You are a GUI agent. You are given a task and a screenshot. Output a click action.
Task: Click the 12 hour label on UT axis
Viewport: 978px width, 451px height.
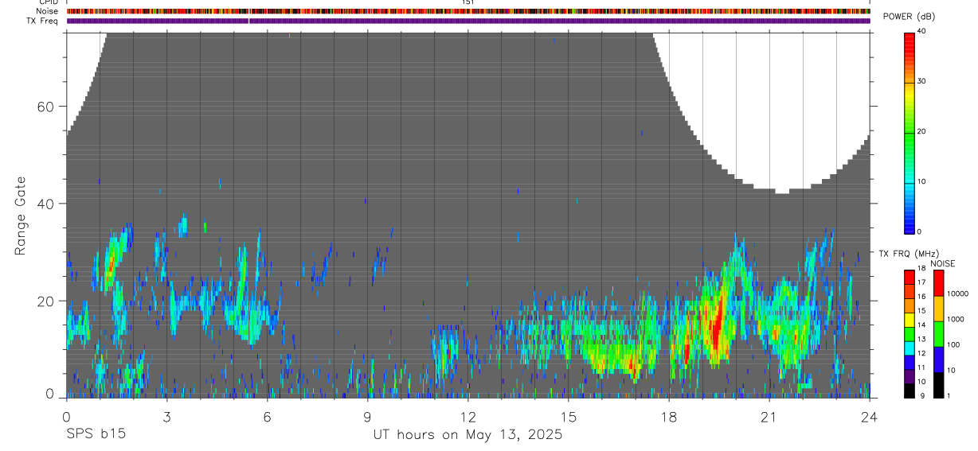(x=468, y=416)
